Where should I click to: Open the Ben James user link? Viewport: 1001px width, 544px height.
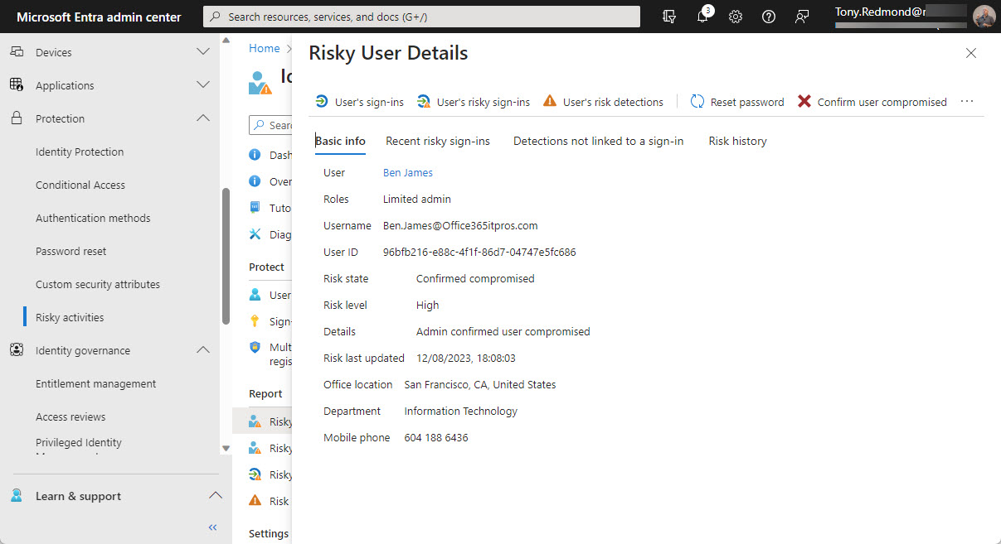[x=407, y=172]
